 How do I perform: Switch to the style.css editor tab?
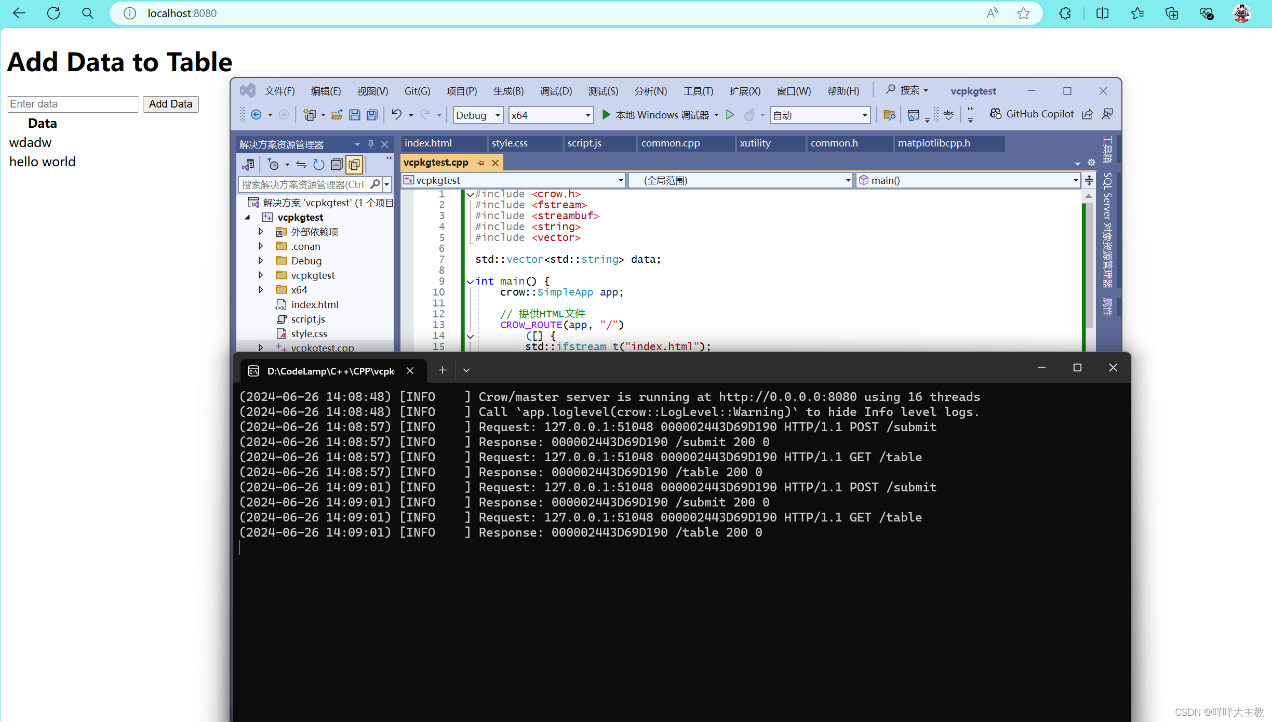(x=510, y=143)
